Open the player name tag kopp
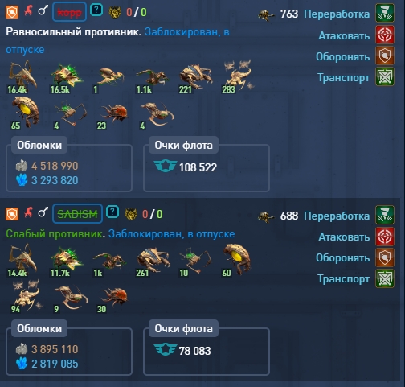The height and width of the screenshot is (387, 405). tap(69, 12)
